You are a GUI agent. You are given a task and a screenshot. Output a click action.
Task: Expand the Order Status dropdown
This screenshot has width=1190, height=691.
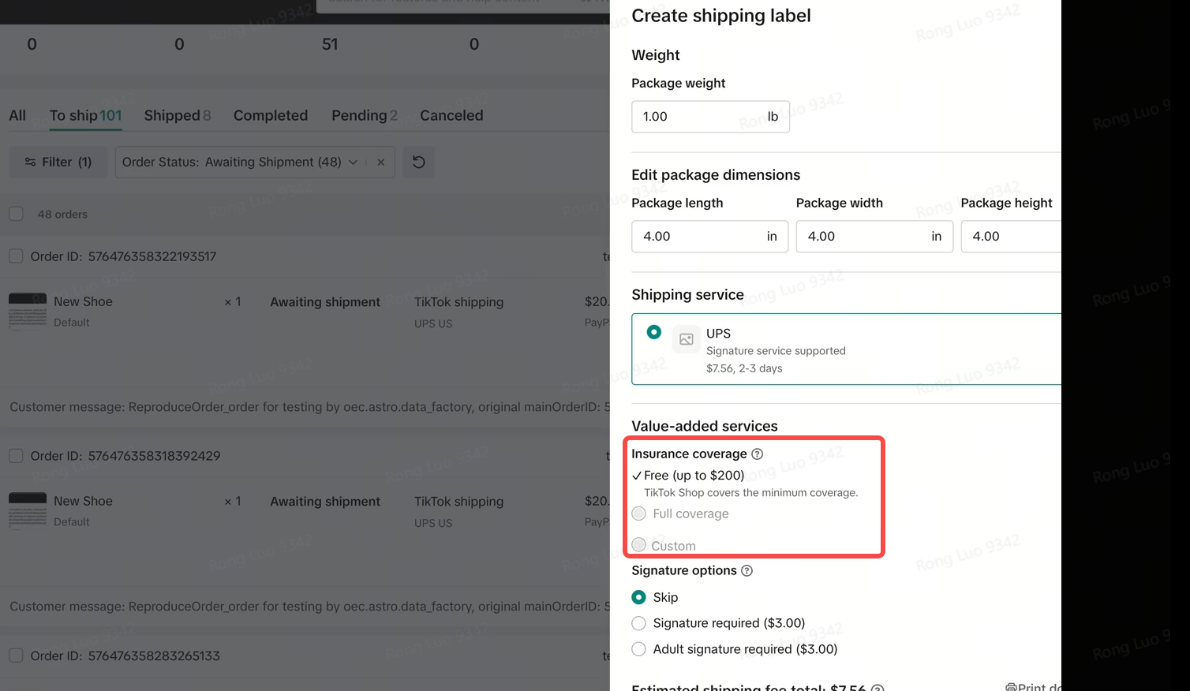pos(353,162)
